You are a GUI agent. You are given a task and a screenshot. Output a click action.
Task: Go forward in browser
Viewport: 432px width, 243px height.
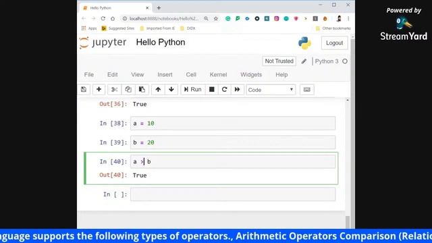[x=93, y=18]
